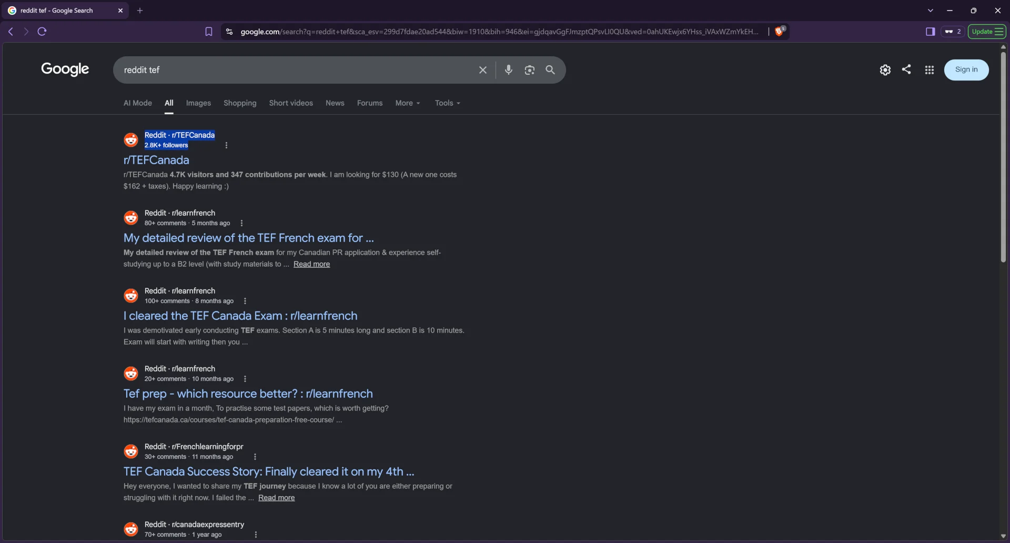Start voice search with microphone icon
This screenshot has height=543, width=1010.
(508, 70)
